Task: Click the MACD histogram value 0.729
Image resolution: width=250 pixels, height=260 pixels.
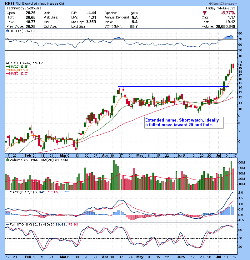Action: [x=65, y=192]
